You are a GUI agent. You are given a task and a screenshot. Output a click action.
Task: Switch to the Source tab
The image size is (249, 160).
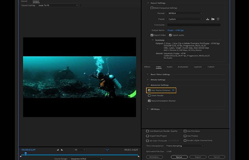point(24,1)
